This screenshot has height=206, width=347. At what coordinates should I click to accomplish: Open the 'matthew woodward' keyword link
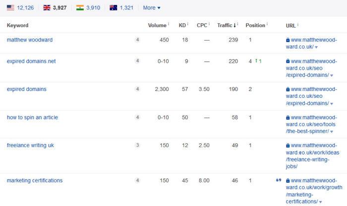click(30, 40)
